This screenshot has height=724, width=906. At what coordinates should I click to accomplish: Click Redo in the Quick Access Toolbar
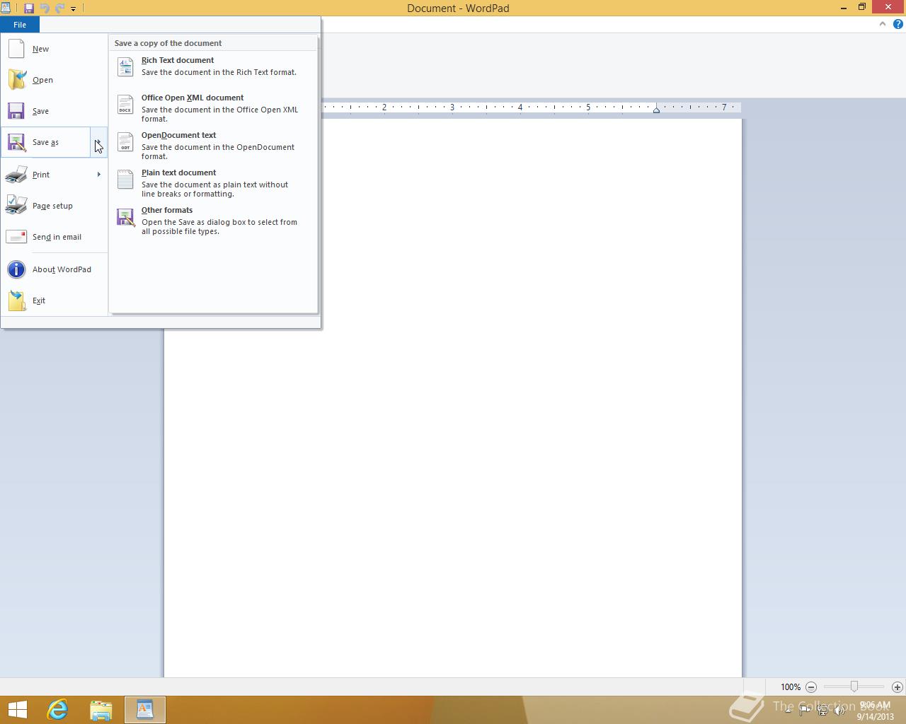[x=59, y=8]
